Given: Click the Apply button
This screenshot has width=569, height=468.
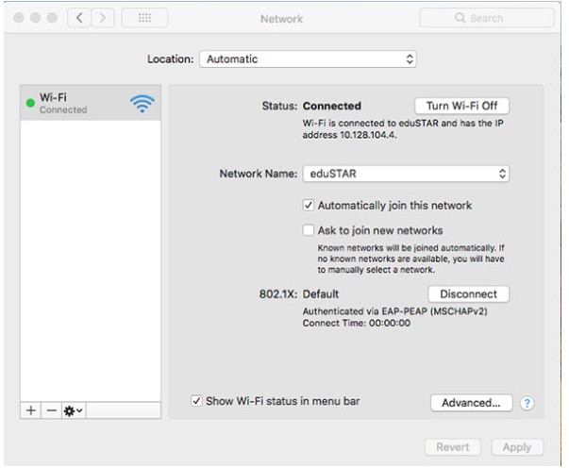Looking at the screenshot, I should point(516,447).
